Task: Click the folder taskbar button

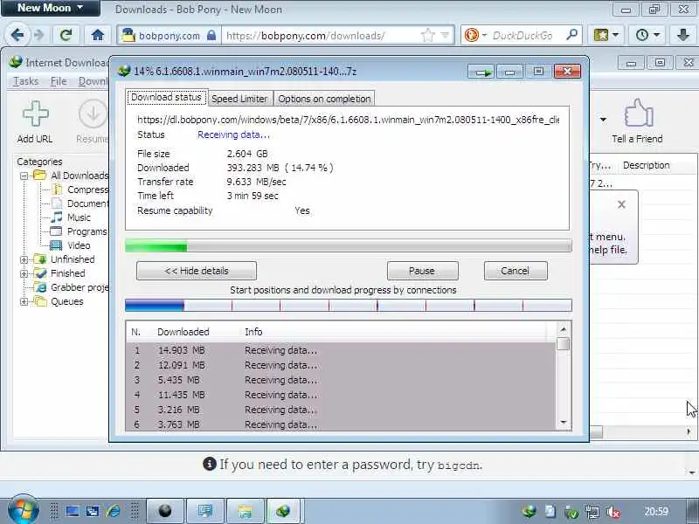Action: tap(245, 511)
